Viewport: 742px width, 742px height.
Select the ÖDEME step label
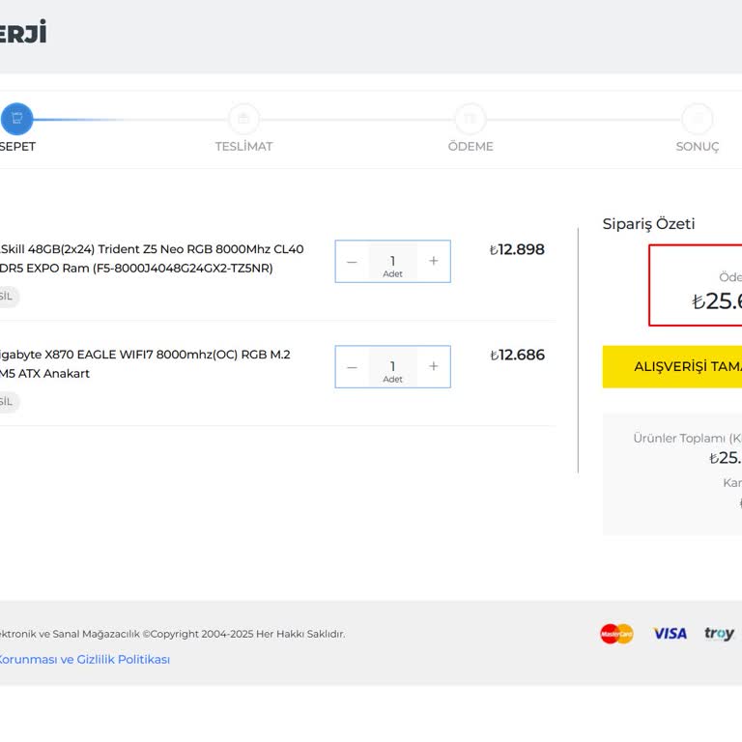(471, 147)
